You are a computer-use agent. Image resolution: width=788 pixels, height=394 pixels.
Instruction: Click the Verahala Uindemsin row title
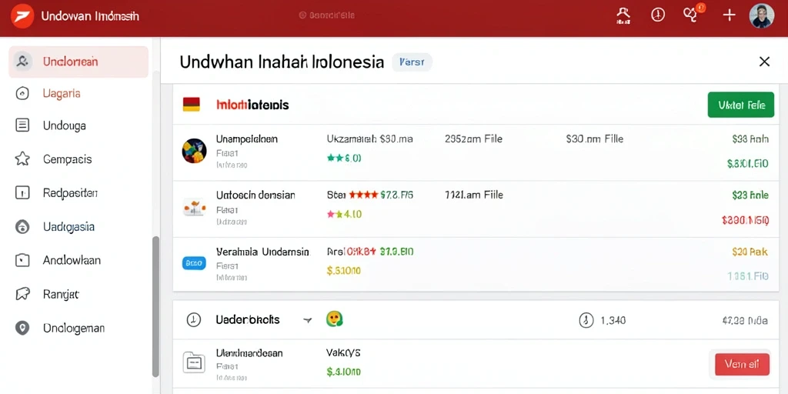pos(263,252)
